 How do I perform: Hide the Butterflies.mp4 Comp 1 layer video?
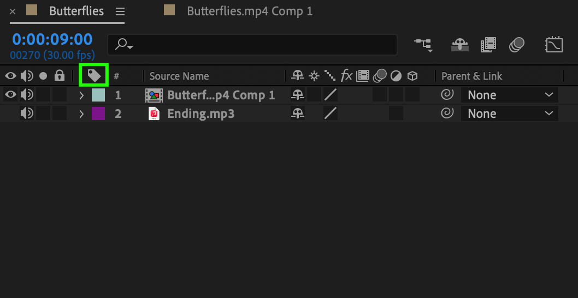click(x=10, y=95)
